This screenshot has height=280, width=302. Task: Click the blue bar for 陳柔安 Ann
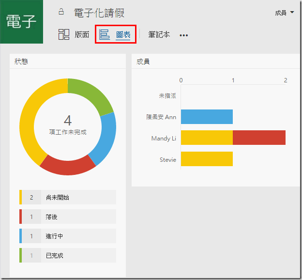point(207,117)
